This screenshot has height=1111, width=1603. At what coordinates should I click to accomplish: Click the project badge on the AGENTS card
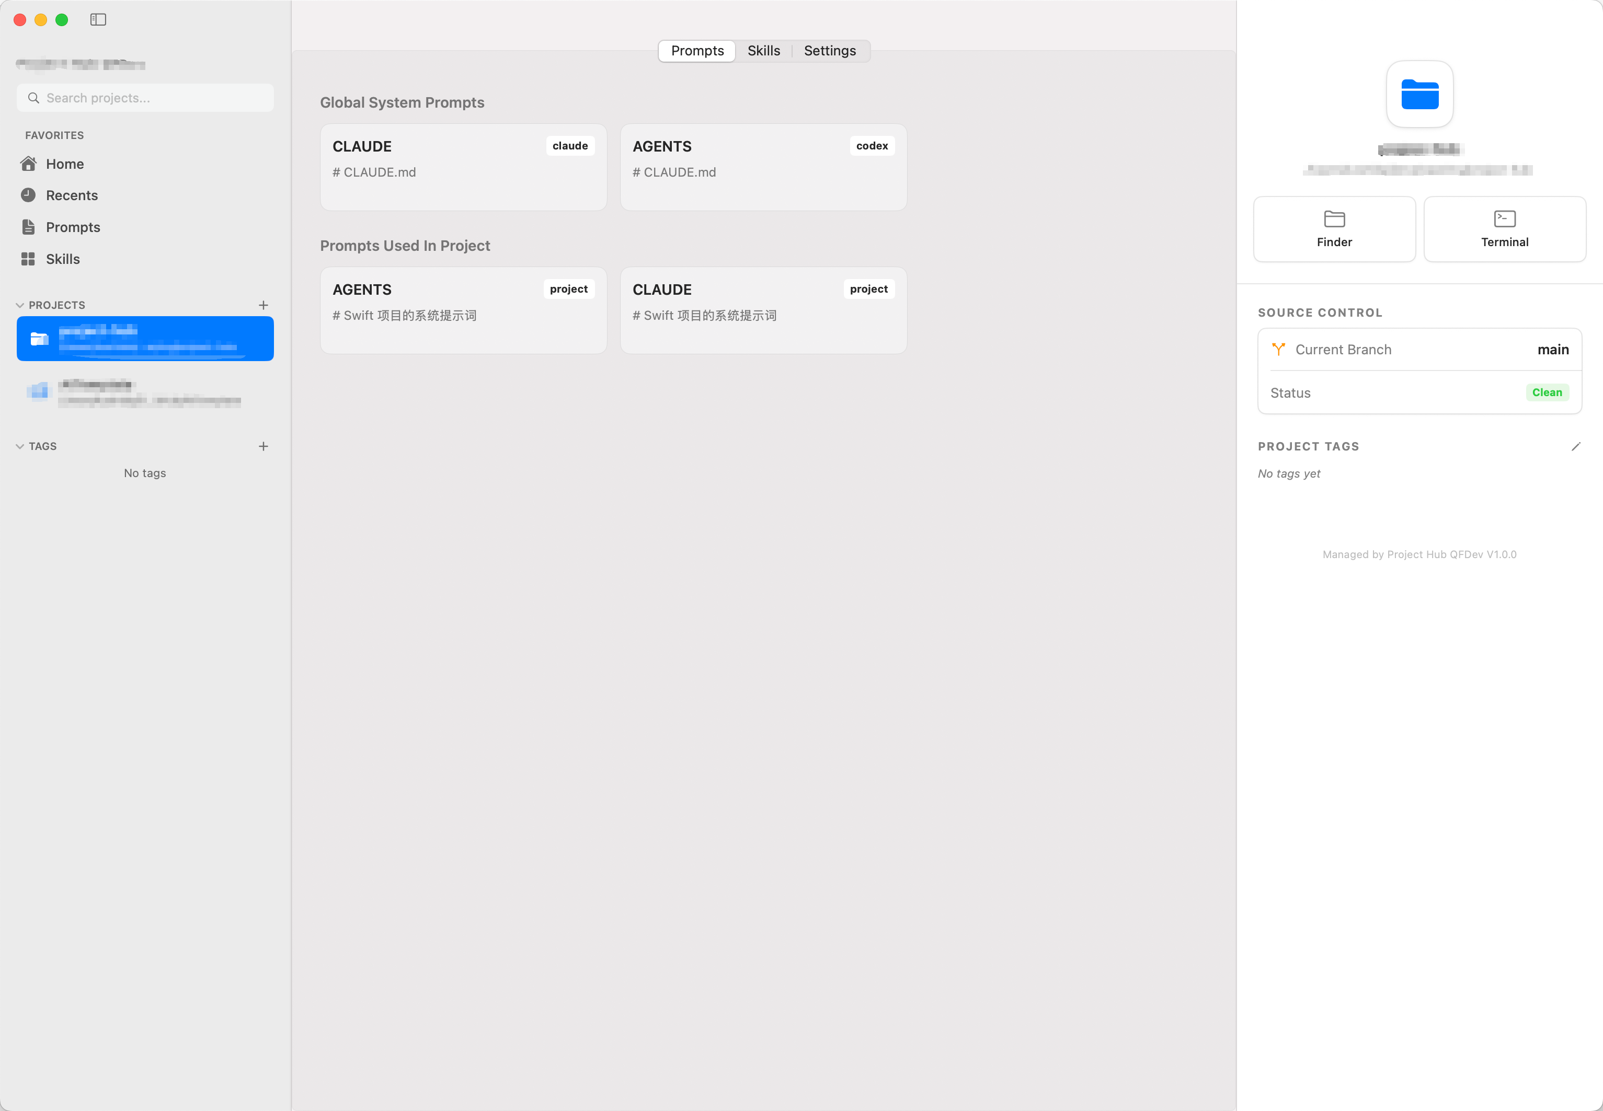tap(569, 289)
